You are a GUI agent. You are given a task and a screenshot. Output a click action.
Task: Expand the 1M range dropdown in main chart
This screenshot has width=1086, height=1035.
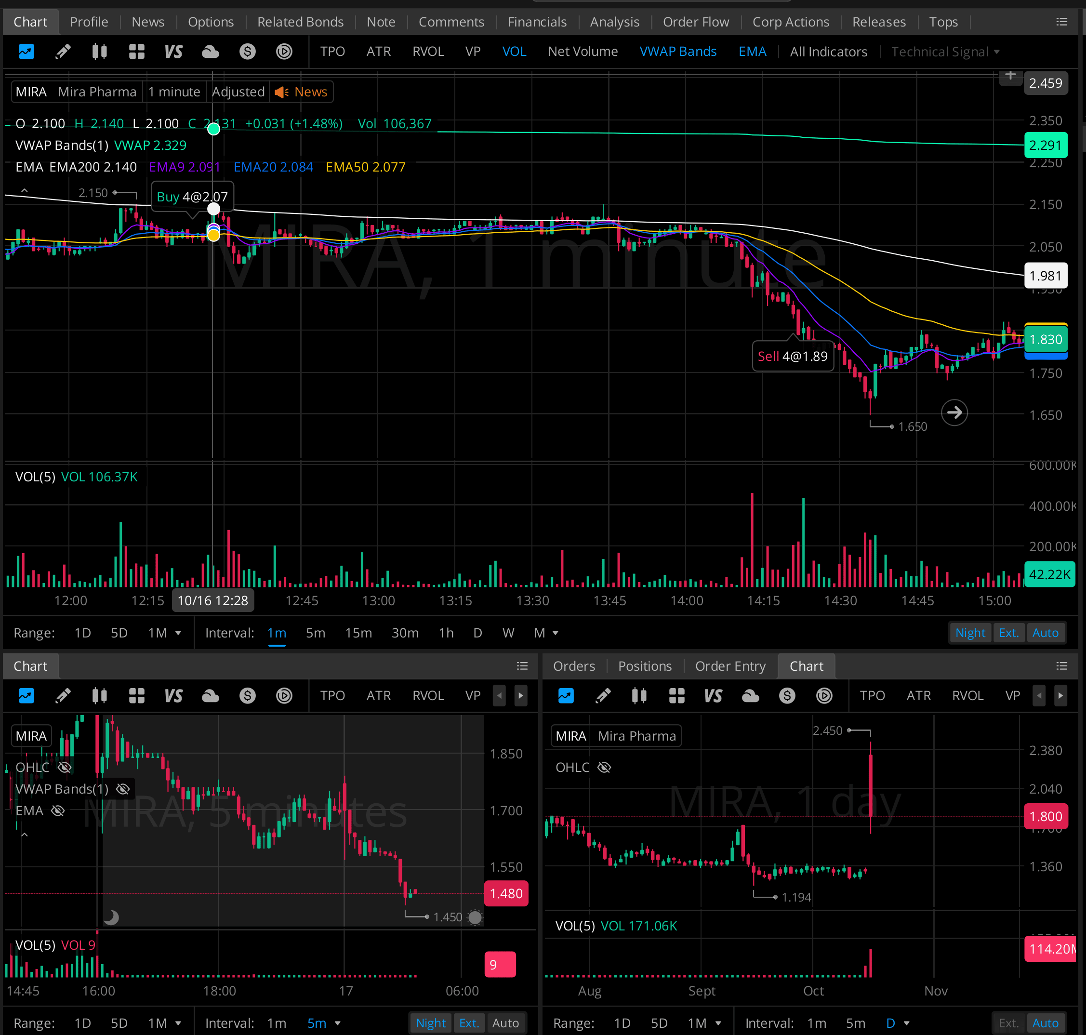pyautogui.click(x=178, y=633)
